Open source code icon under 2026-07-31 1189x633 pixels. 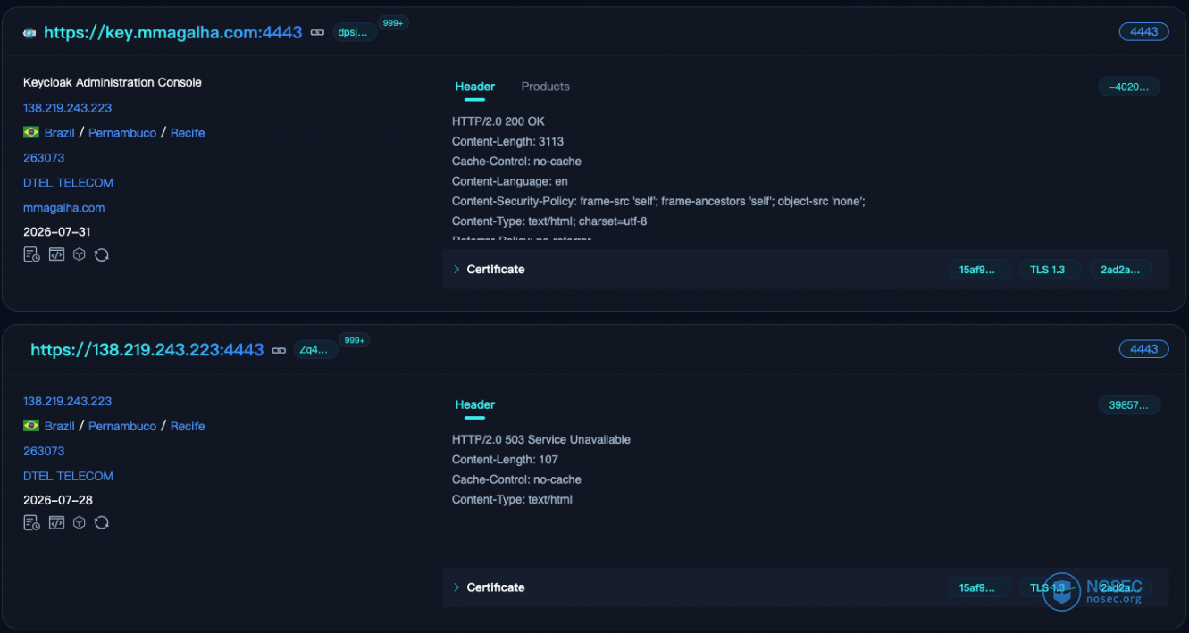(x=56, y=254)
